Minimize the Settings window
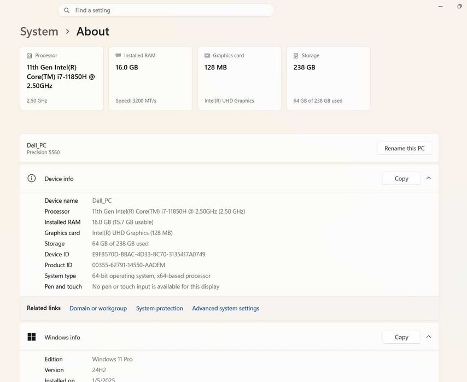The width and height of the screenshot is (467, 382). pos(441,6)
